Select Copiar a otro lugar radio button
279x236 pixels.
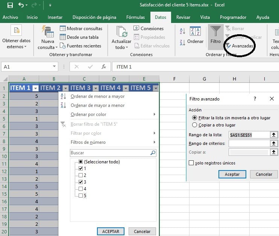click(x=194, y=125)
